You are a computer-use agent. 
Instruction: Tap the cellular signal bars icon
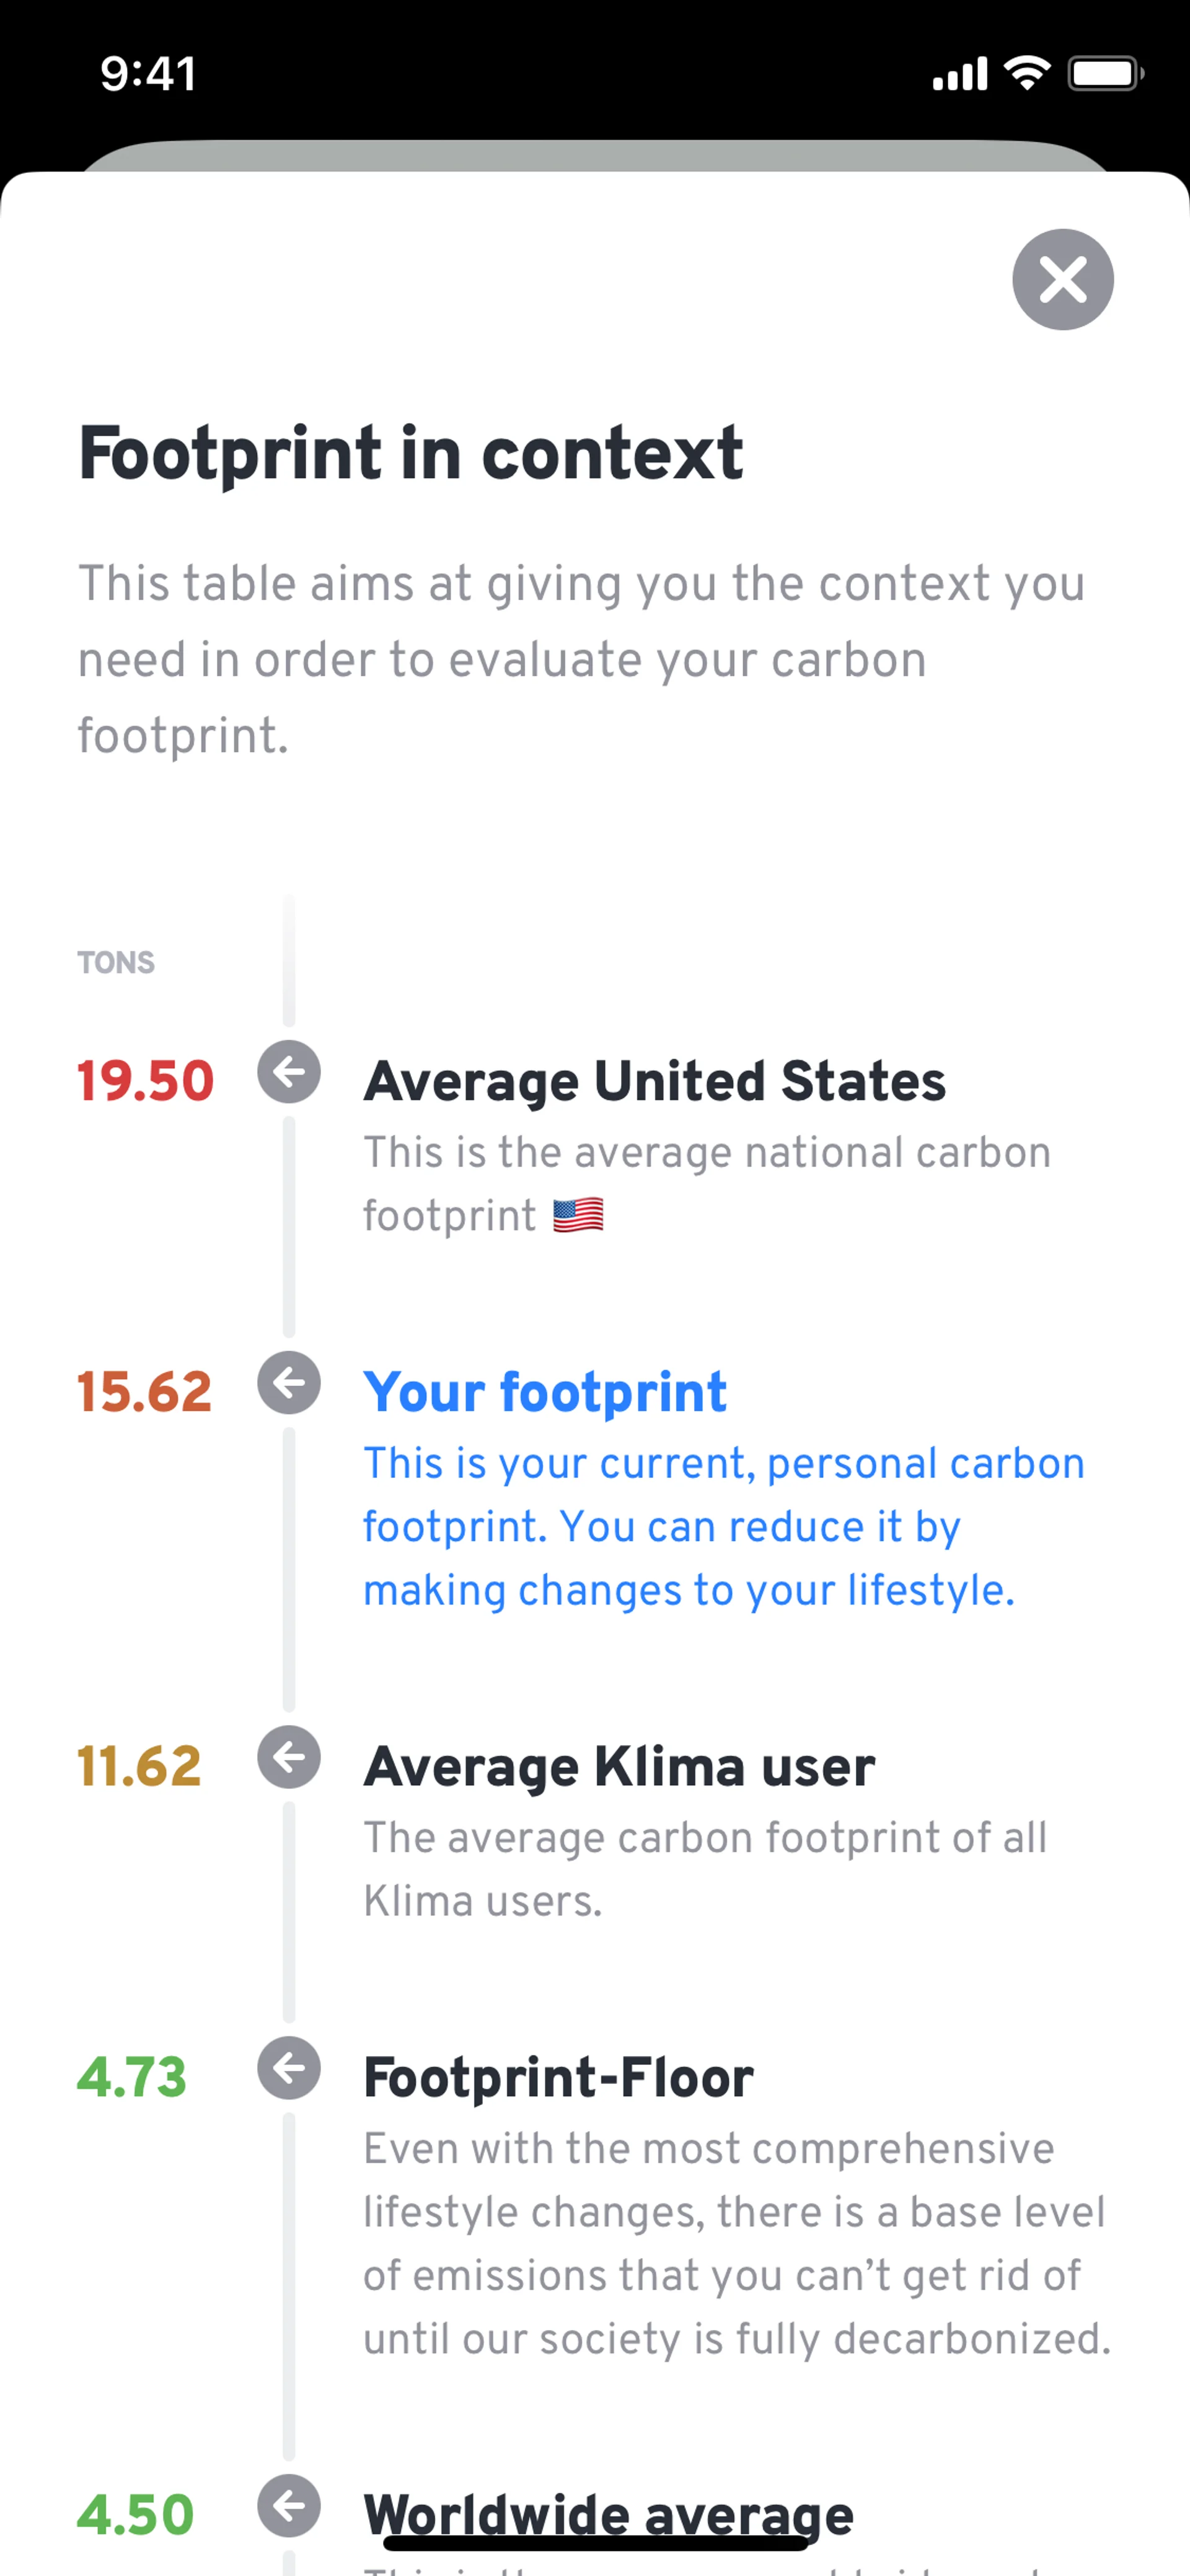point(959,74)
